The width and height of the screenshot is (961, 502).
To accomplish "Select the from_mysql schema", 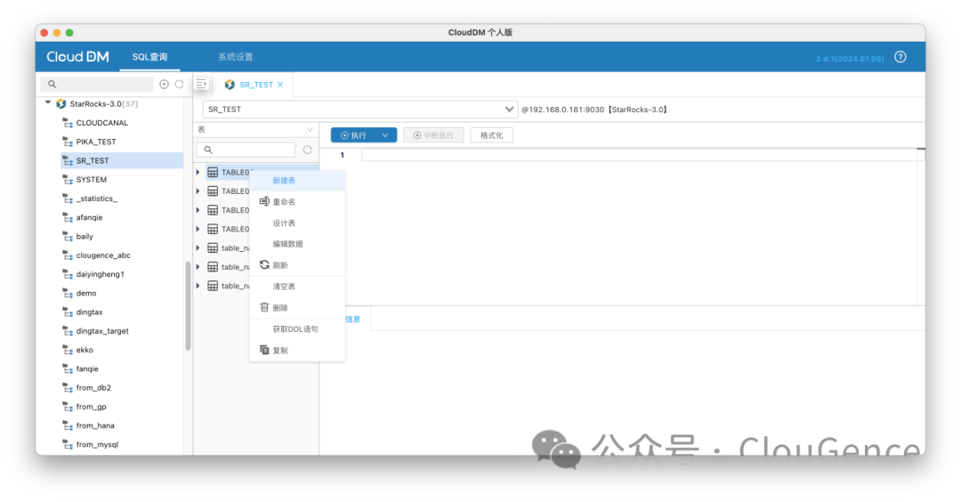I will (97, 444).
